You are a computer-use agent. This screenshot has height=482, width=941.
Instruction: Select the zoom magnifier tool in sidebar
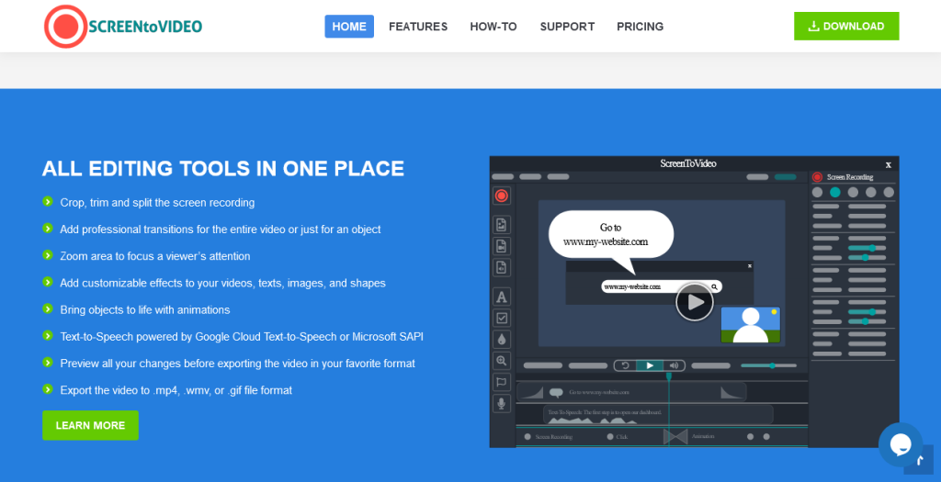502,361
